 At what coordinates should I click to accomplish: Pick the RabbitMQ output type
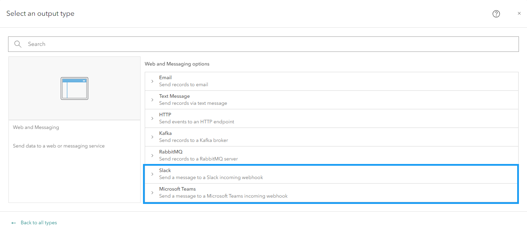pos(198,155)
